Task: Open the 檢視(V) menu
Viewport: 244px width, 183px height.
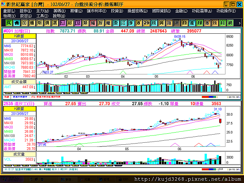Action: click(9, 16)
